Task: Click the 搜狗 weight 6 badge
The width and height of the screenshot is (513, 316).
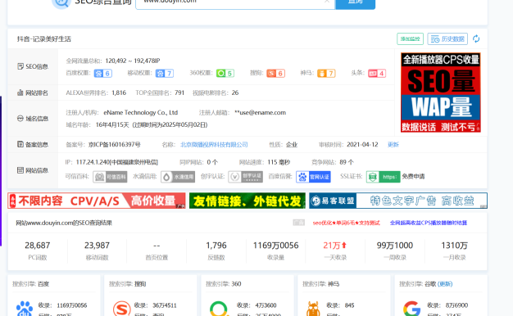Action: (x=275, y=73)
